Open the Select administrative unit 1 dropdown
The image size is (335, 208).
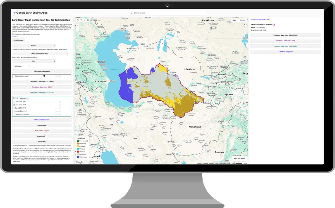point(40,53)
